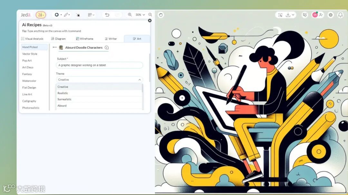Select the pen drawing tool
The image size is (348, 195).
66,14
